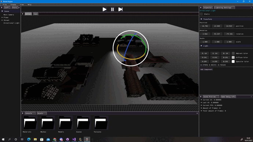Click position X field 16.782
Viewport: 253px width, 142px height.
coord(205,26)
